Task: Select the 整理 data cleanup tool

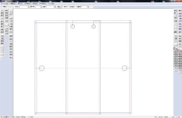Action: [2, 41]
